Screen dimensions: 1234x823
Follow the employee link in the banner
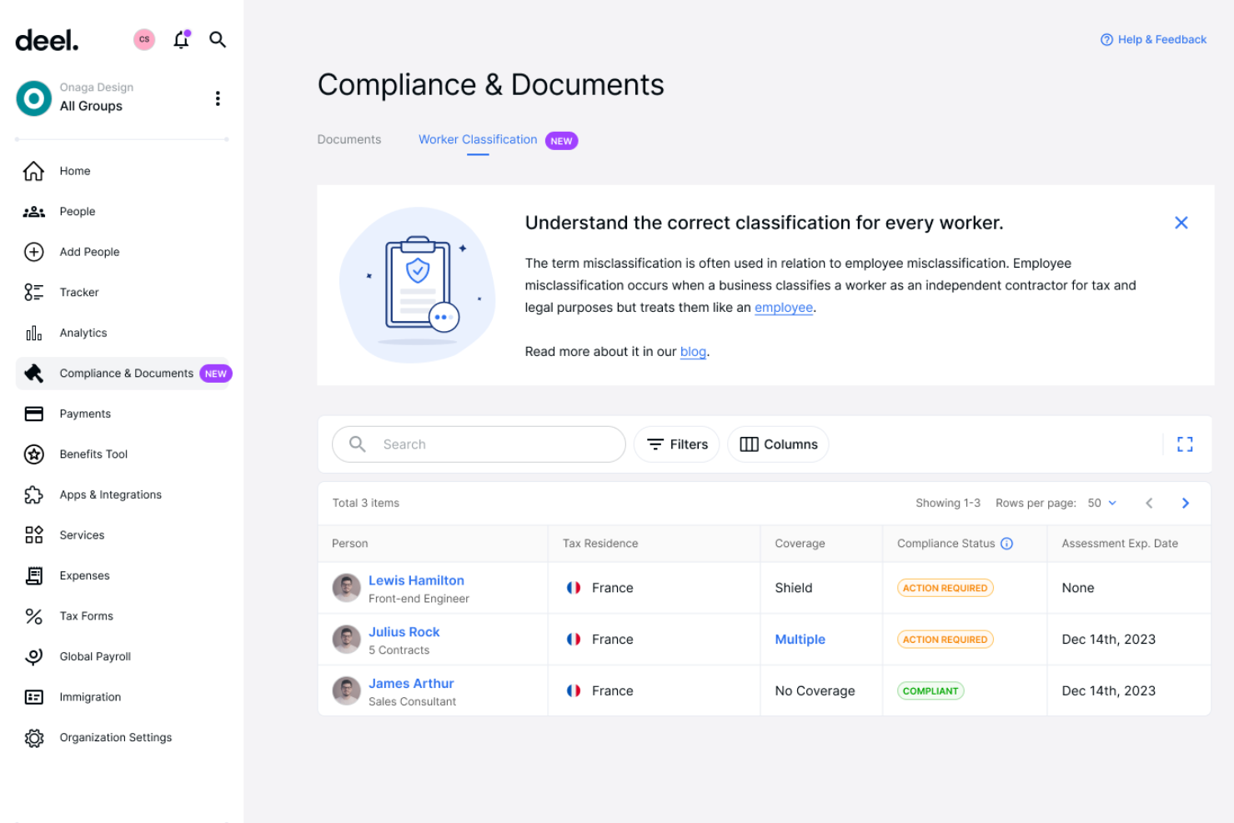coord(784,308)
